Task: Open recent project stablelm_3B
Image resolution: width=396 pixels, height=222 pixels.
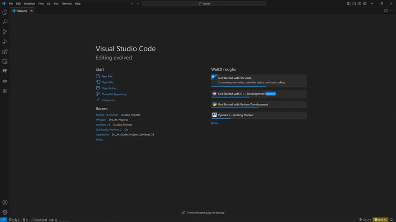Action: [x=103, y=125]
